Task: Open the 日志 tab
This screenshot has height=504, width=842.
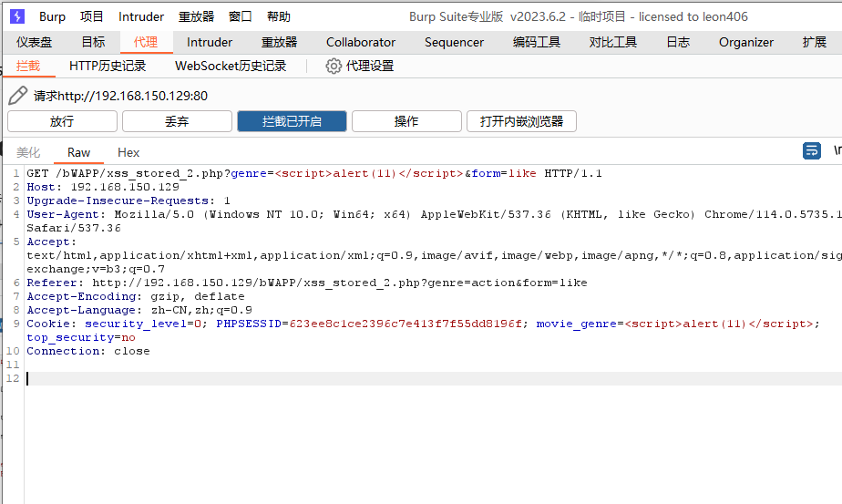Action: click(678, 42)
